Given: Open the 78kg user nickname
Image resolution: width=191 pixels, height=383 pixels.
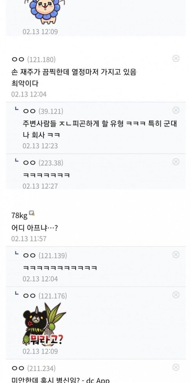Looking at the screenshot, I should click(19, 215).
